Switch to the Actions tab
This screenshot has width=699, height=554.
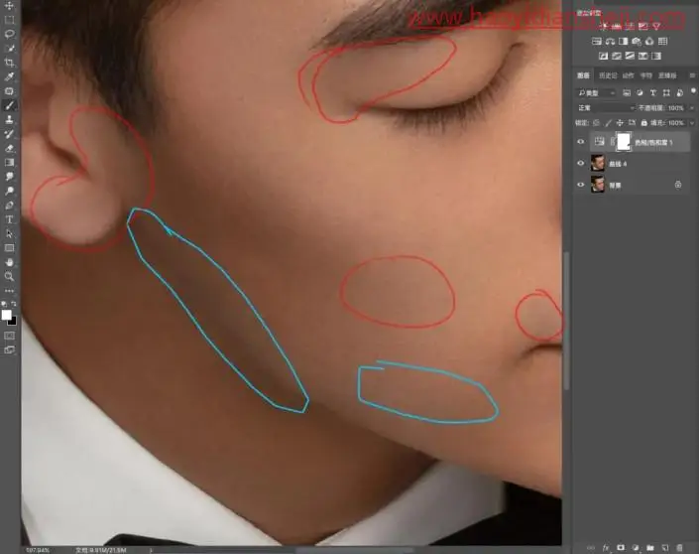point(629,75)
